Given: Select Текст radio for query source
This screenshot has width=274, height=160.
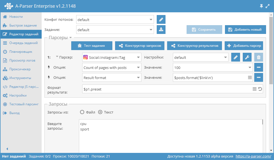Looking at the screenshot, I should coord(100,112).
